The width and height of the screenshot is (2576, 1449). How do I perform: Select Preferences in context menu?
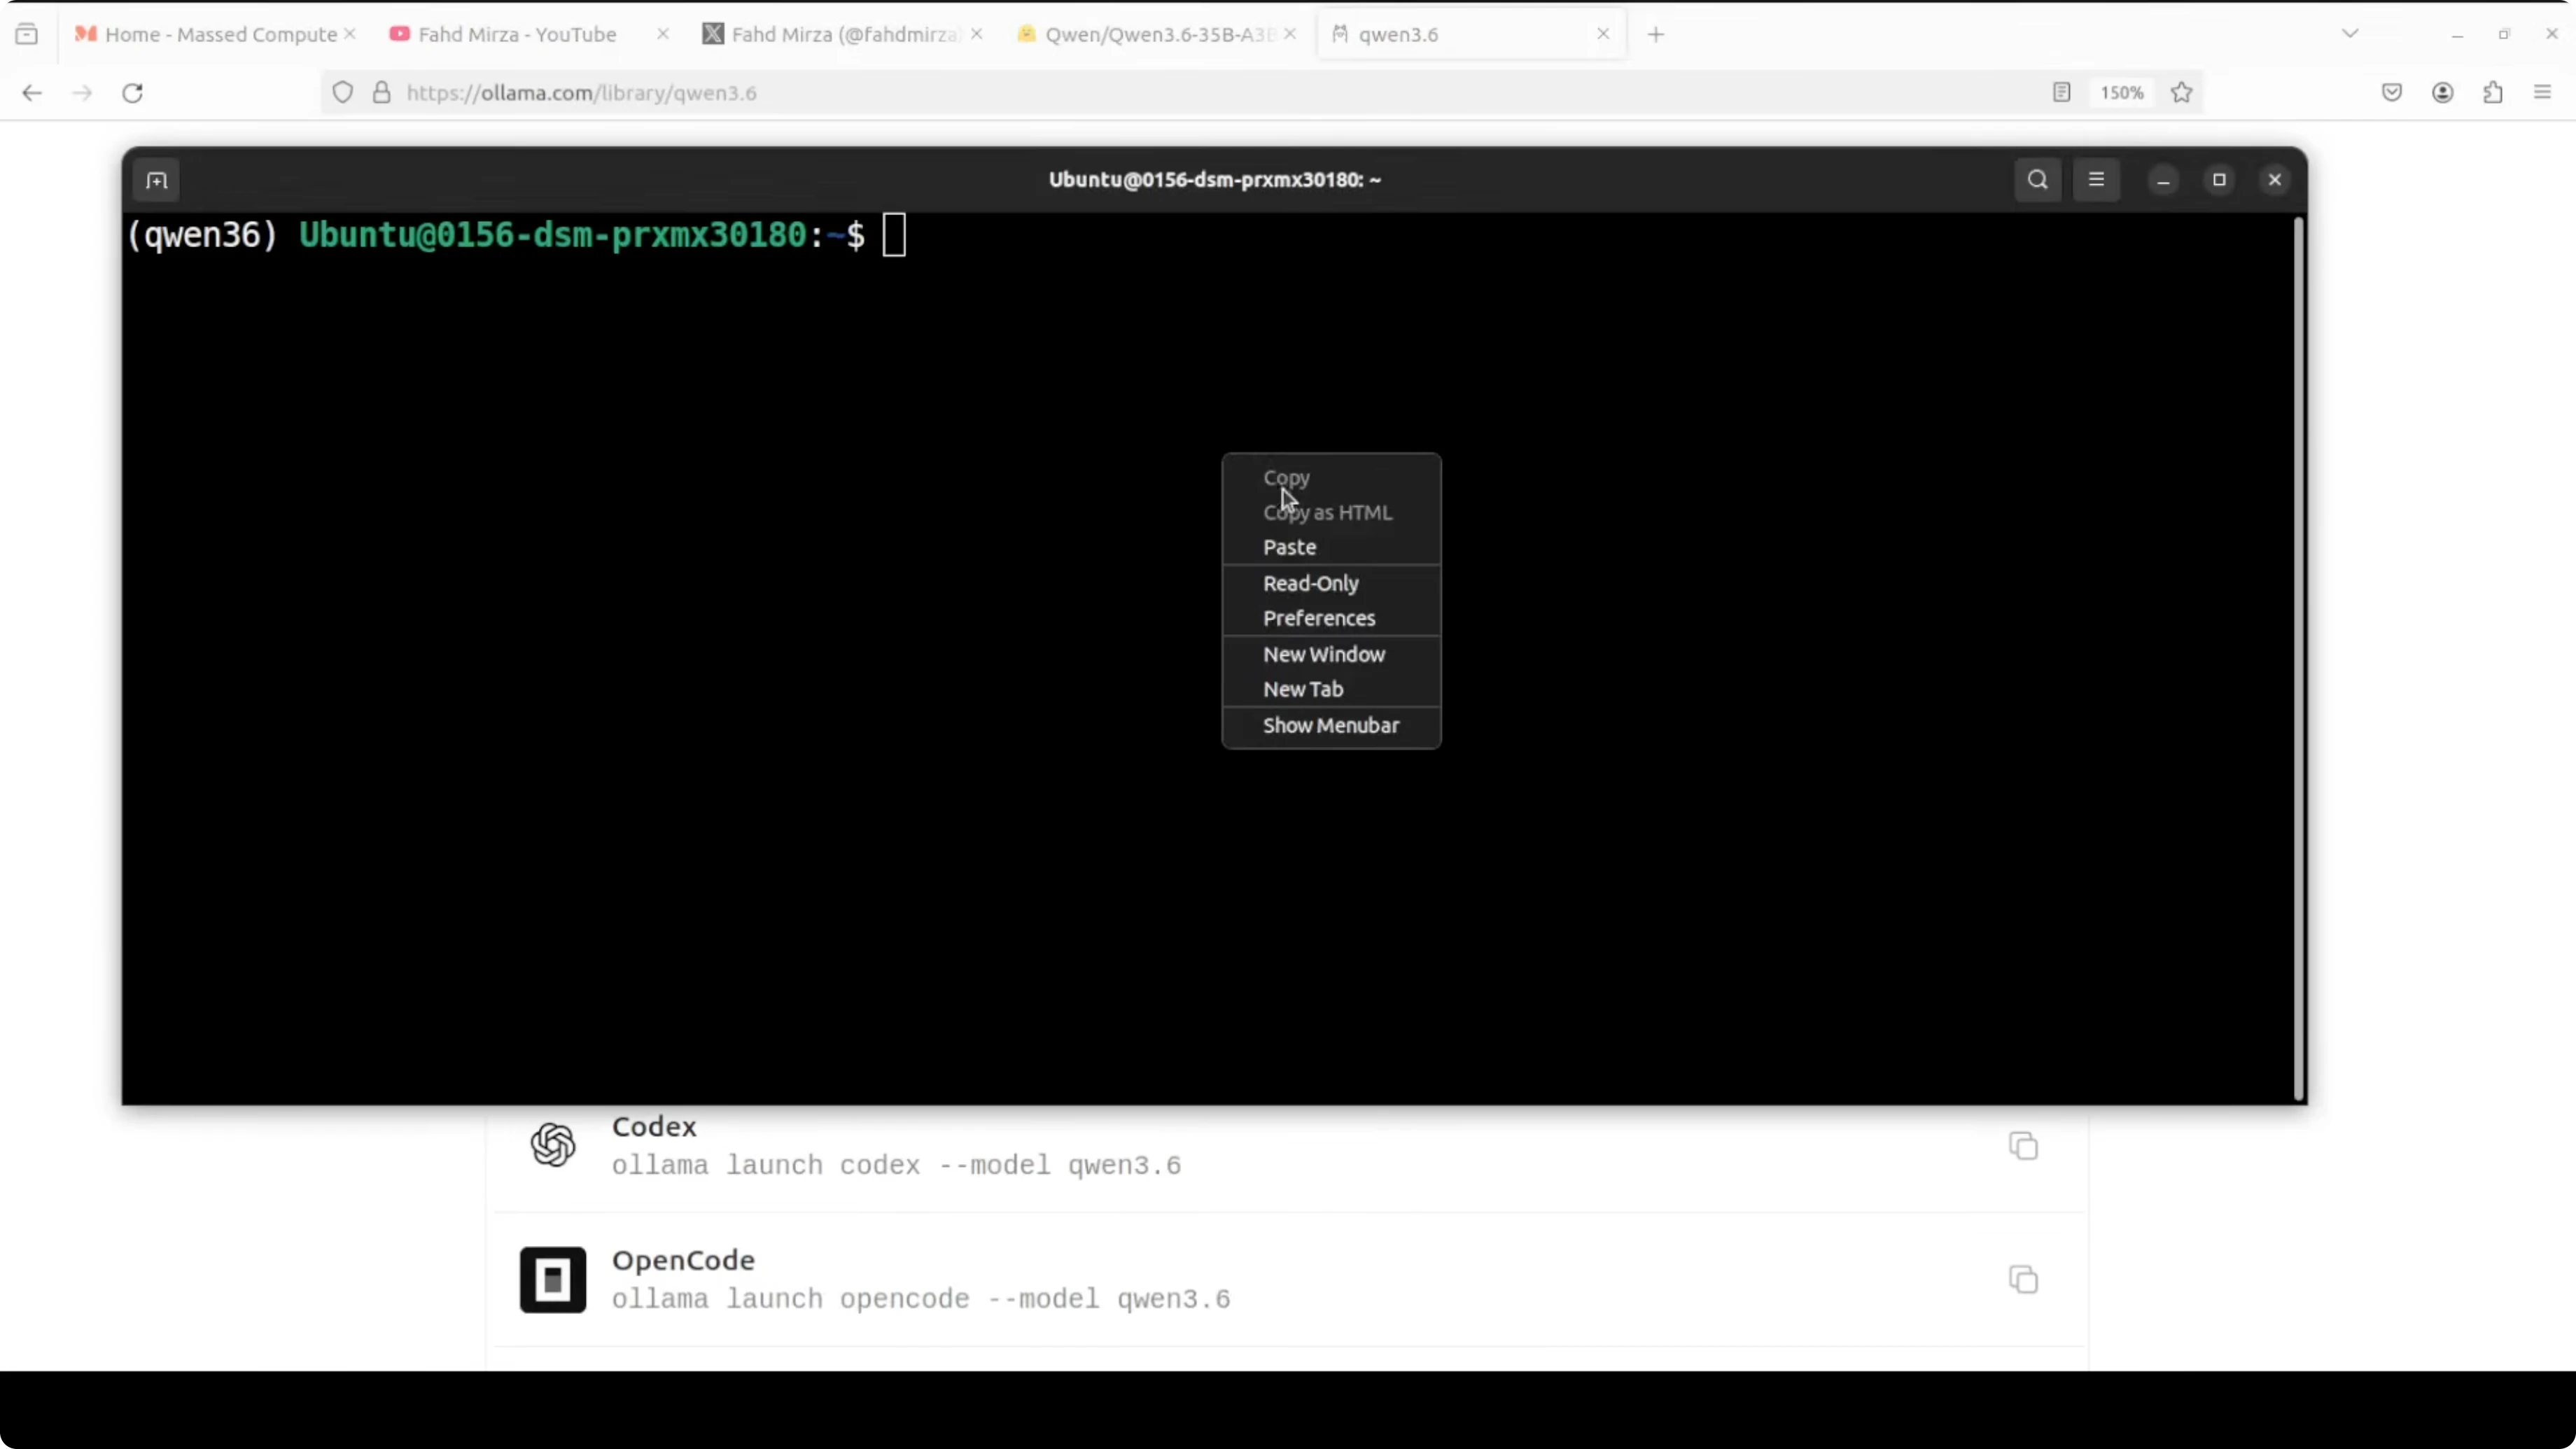tap(1318, 618)
